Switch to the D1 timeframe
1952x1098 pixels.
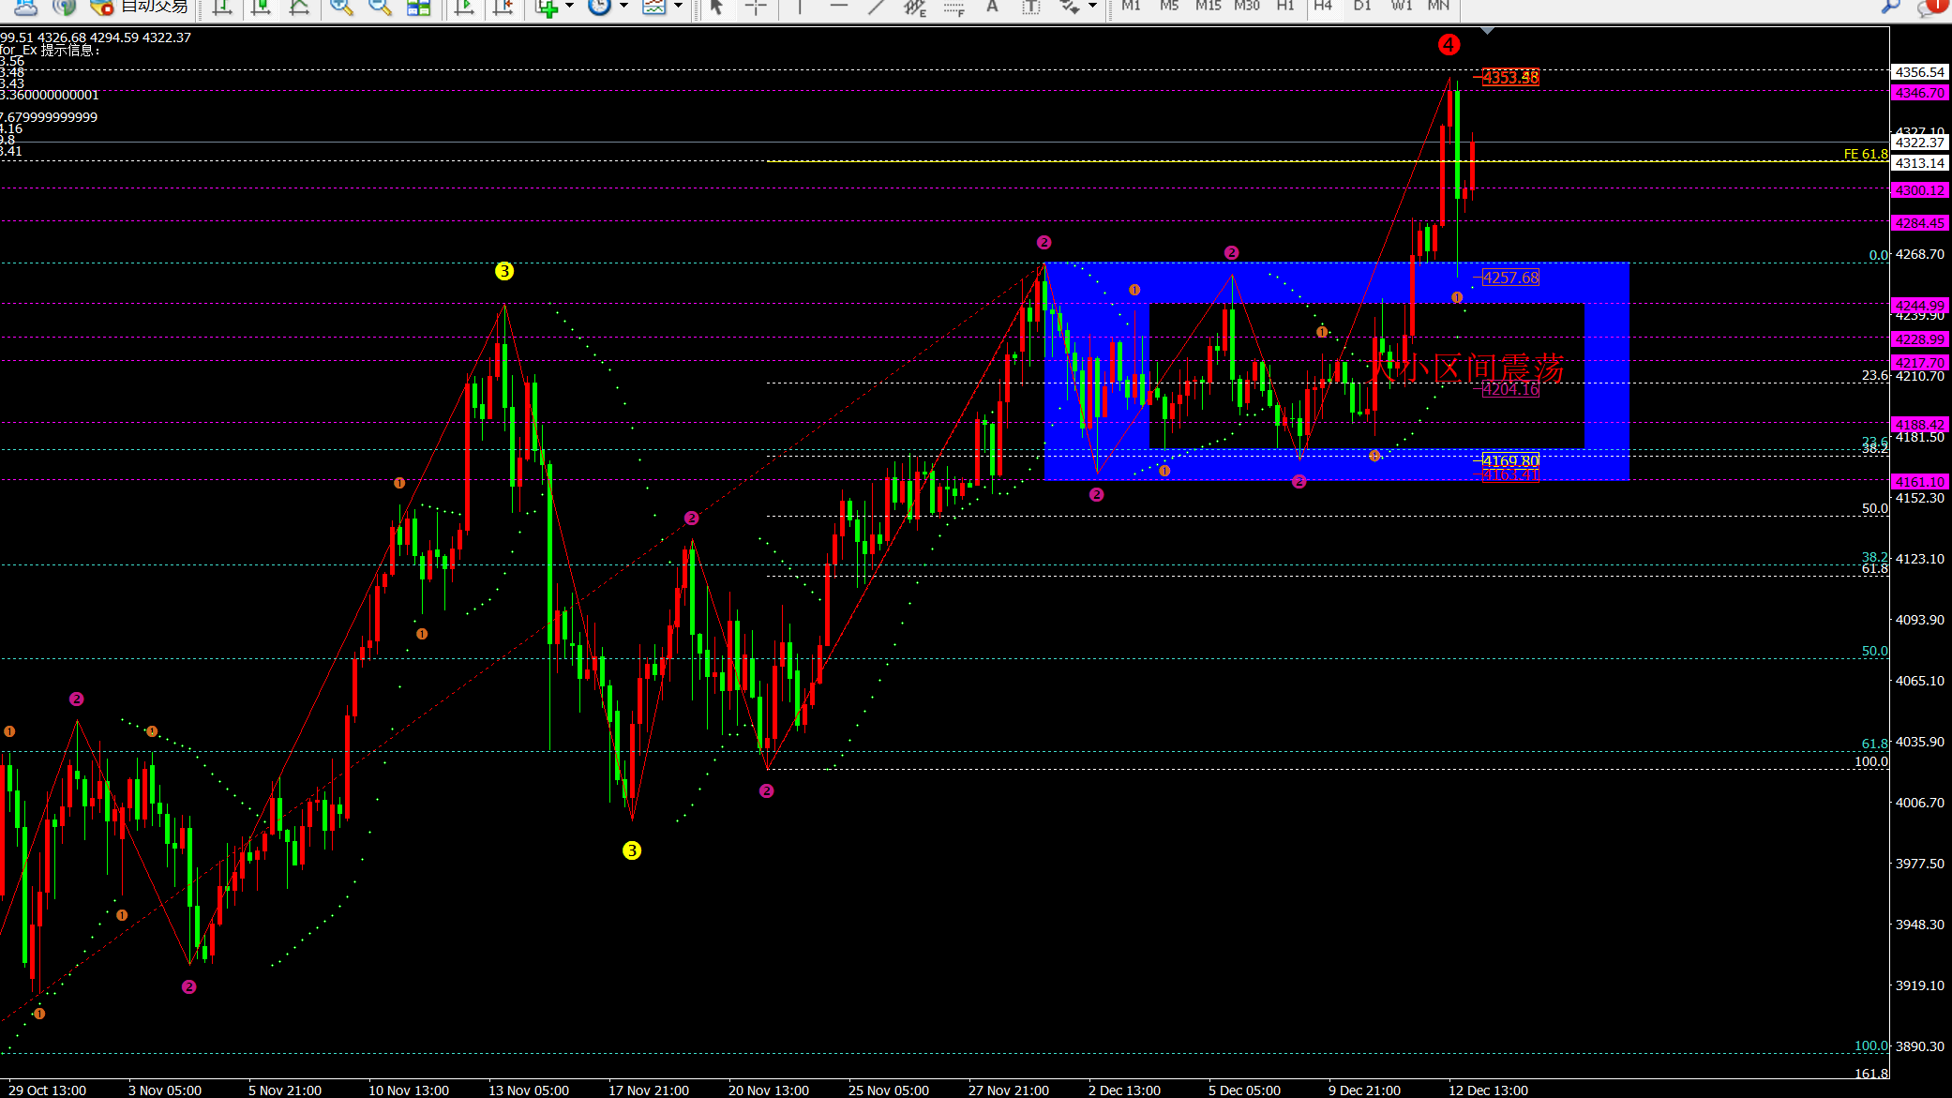1361,6
